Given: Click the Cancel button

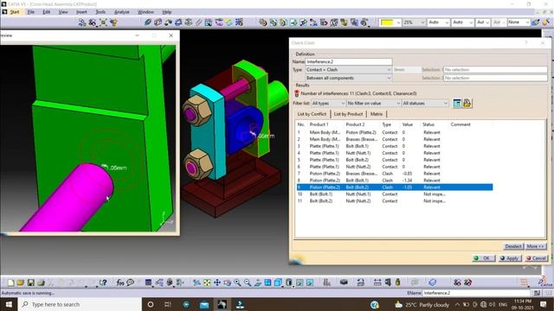Looking at the screenshot, I should [x=536, y=258].
